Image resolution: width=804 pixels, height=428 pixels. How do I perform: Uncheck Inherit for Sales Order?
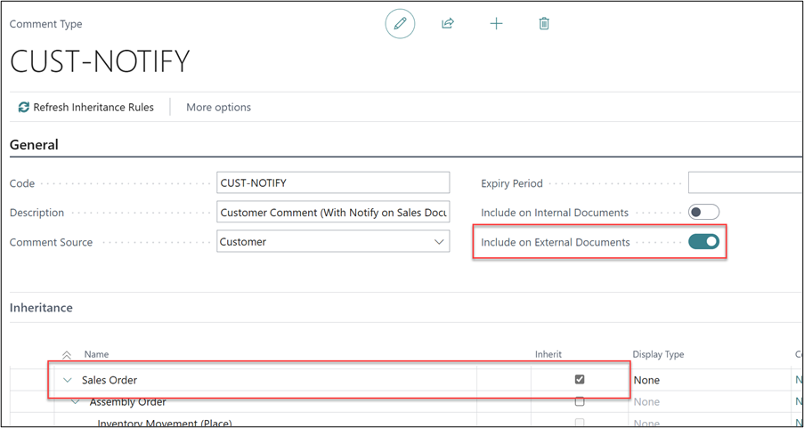pyautogui.click(x=580, y=380)
